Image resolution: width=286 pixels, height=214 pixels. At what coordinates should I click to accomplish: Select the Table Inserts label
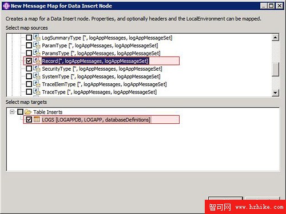click(x=48, y=112)
